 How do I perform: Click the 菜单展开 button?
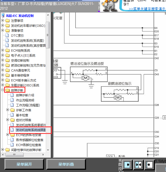[24, 164]
